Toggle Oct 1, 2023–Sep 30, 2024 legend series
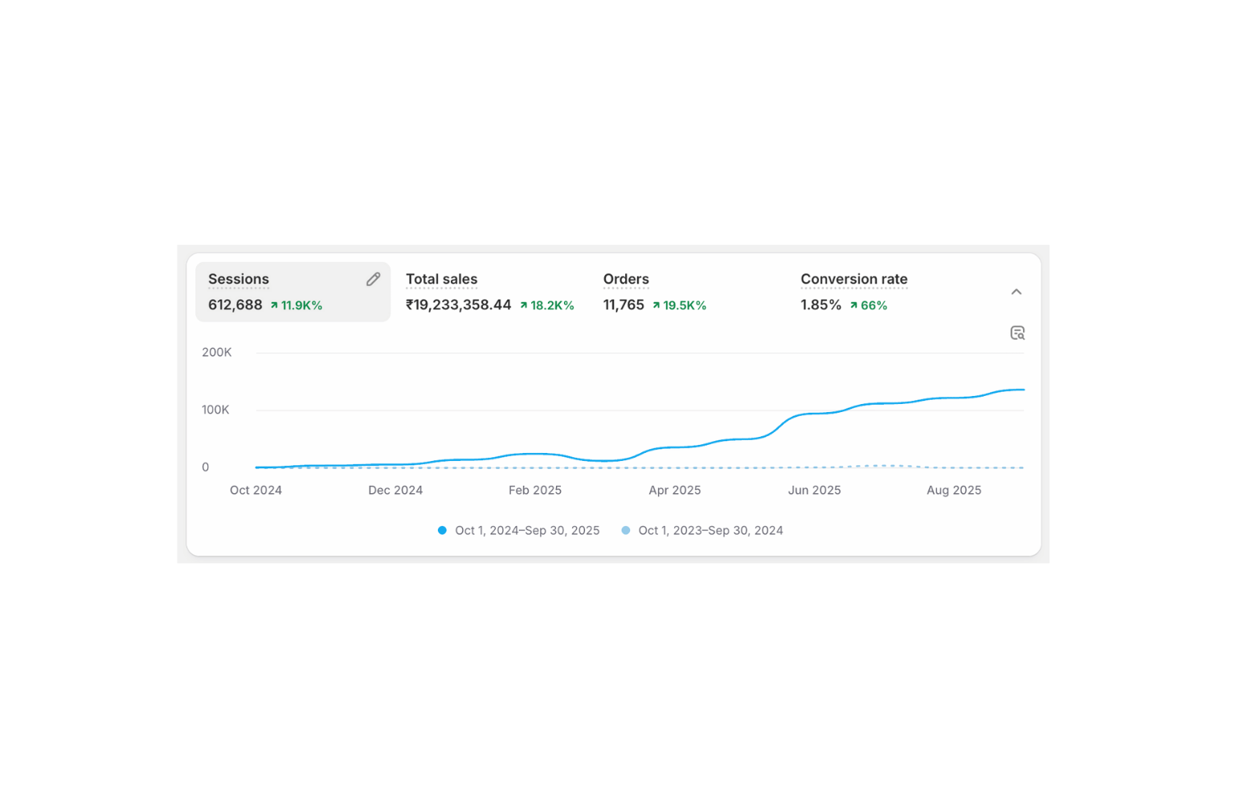 click(702, 530)
